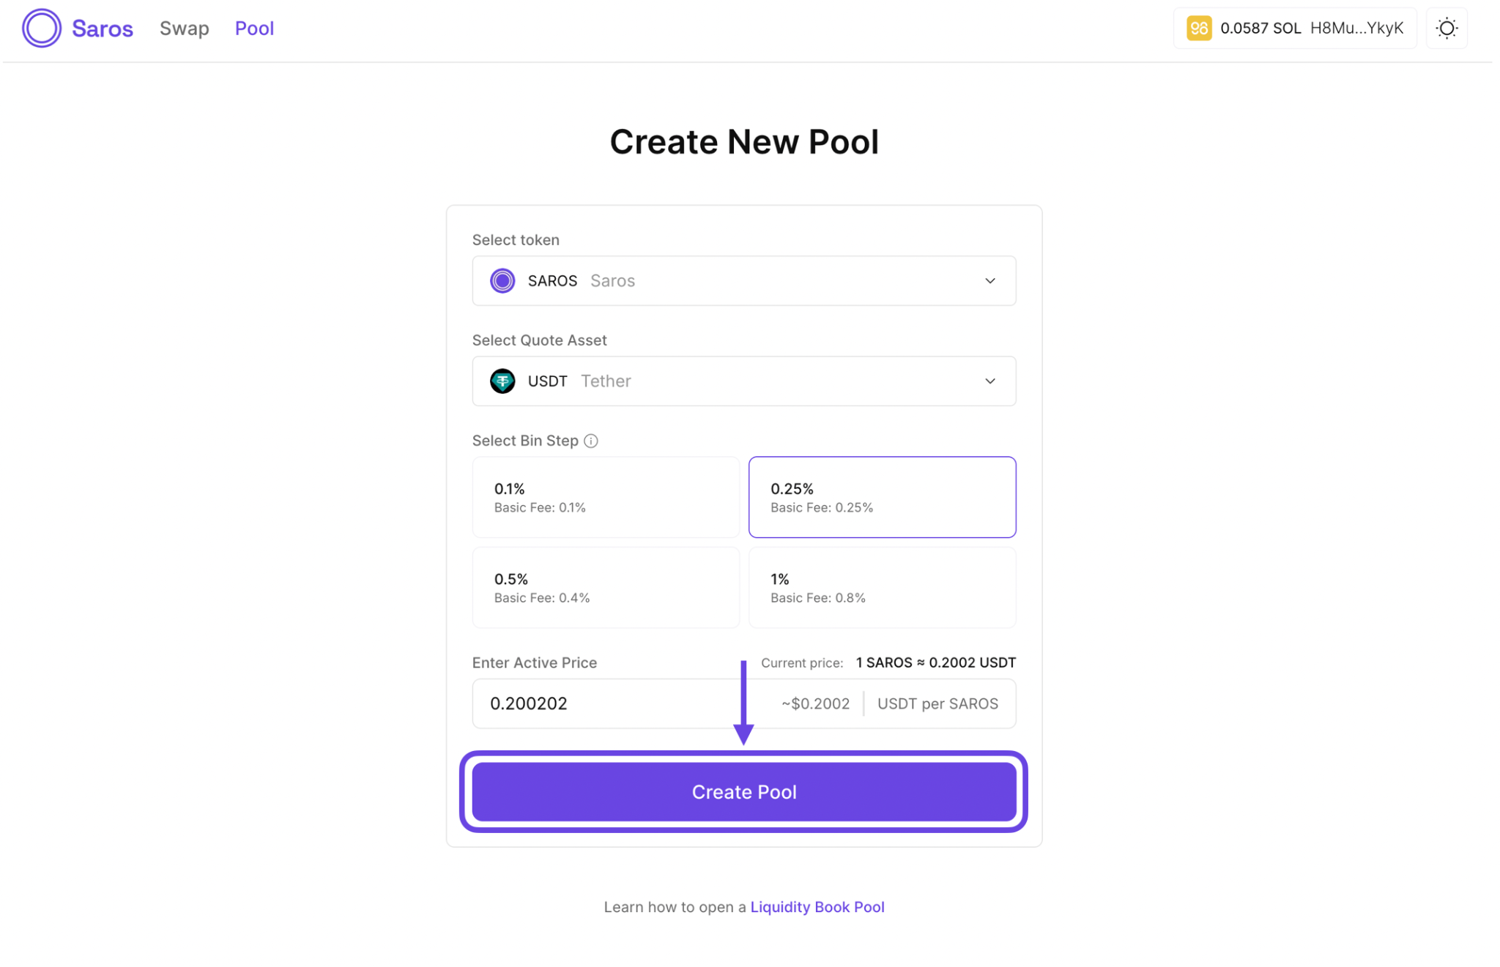Image resolution: width=1500 pixels, height=967 pixels.
Task: Open the Liquidity Book Pool link
Action: coord(817,907)
